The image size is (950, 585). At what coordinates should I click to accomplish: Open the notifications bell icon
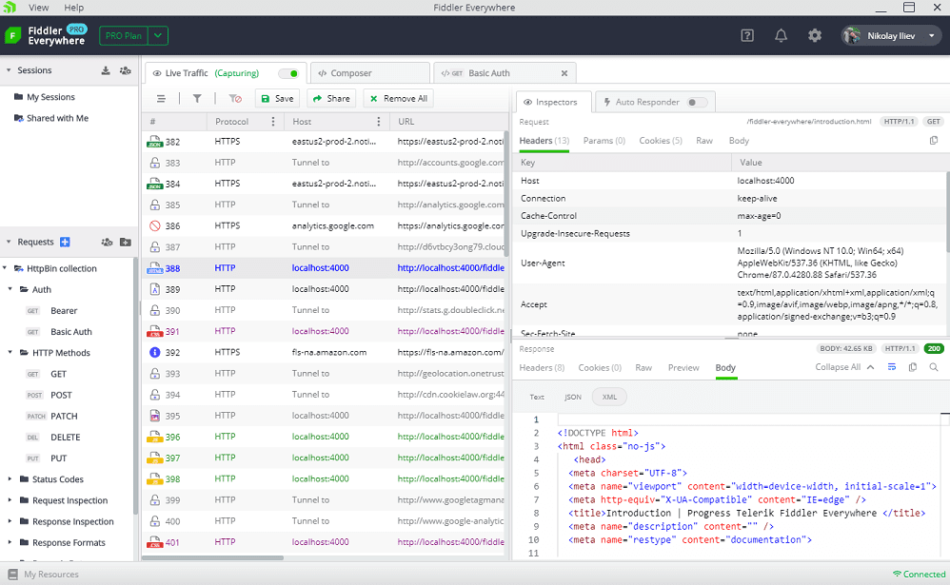[x=781, y=36]
